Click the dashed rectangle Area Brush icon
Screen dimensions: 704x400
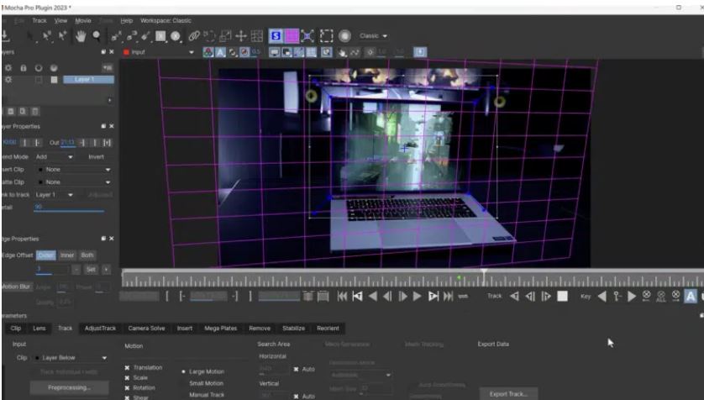tap(327, 36)
